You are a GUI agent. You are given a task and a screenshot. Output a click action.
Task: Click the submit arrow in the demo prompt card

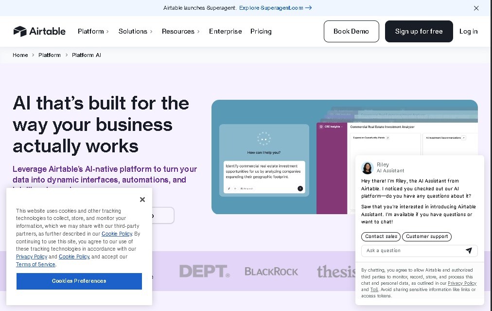(300, 188)
